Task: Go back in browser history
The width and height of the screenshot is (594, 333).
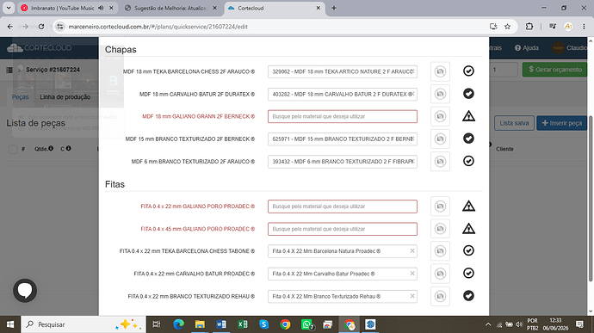Action: click(9, 27)
